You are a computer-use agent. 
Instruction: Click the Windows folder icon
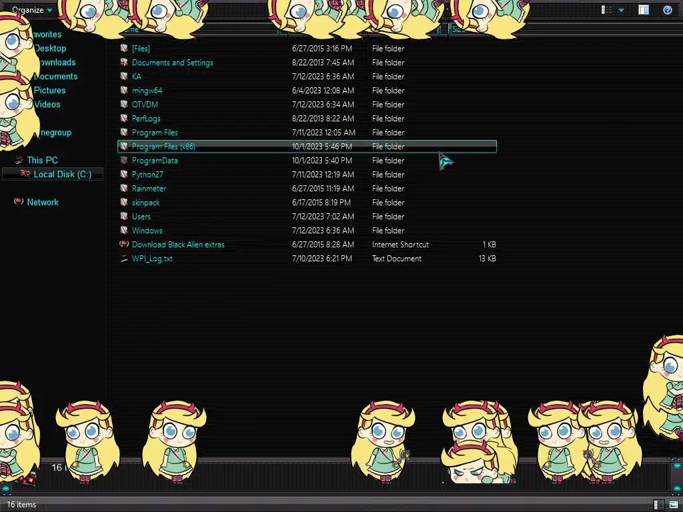pyautogui.click(x=124, y=230)
